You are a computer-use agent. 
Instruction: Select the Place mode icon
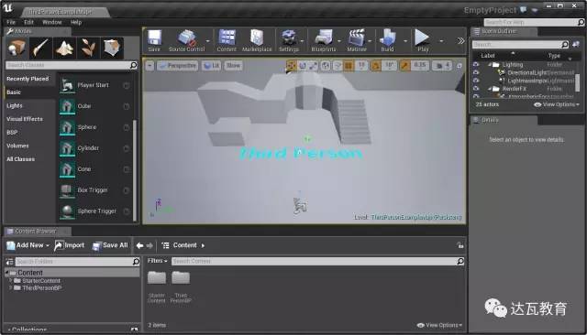click(17, 48)
